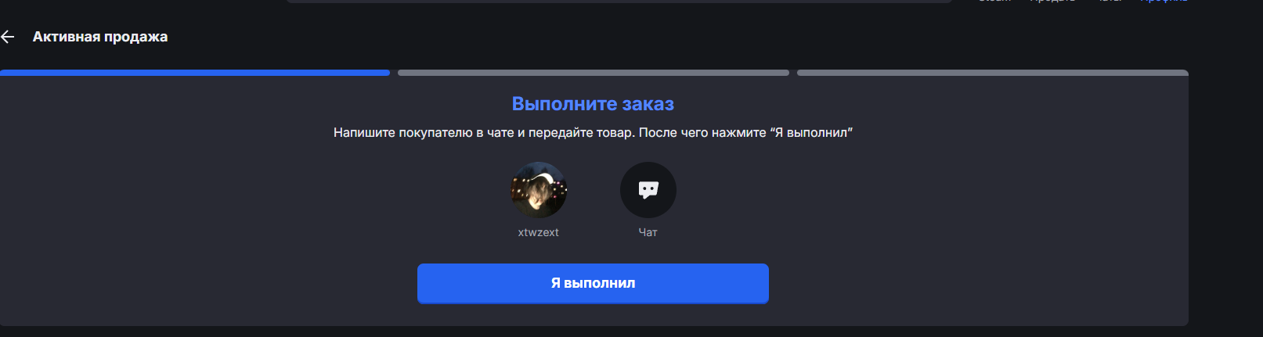1263x337 pixels.
Task: Select the blue first progress step bar
Action: [x=195, y=73]
